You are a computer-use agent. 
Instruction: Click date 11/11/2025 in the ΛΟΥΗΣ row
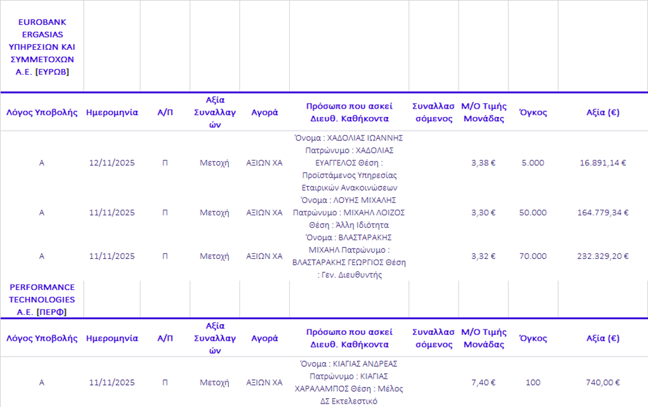coord(112,212)
